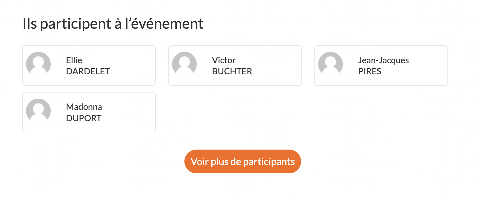The image size is (479, 198).
Task: Open Ellie DARDELET's card via its right empty area
Action: [x=133, y=65]
